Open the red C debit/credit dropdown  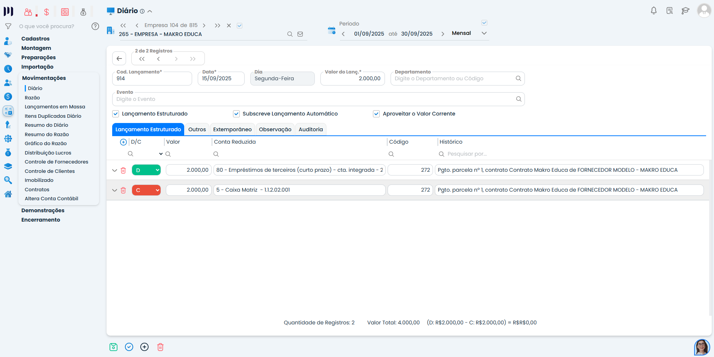(x=146, y=190)
